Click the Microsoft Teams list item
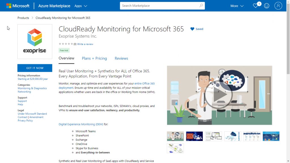The height and width of the screenshot is (163, 290). 86,131
